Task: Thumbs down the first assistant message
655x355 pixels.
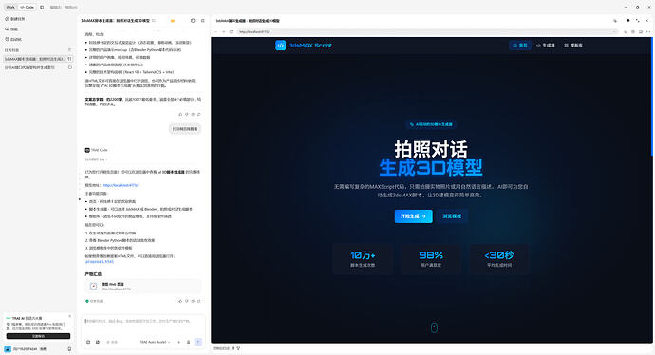Action: [x=187, y=114]
